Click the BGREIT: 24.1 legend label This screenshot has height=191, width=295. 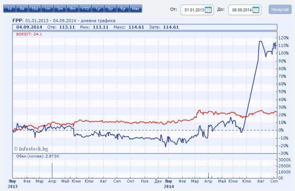pyautogui.click(x=29, y=34)
